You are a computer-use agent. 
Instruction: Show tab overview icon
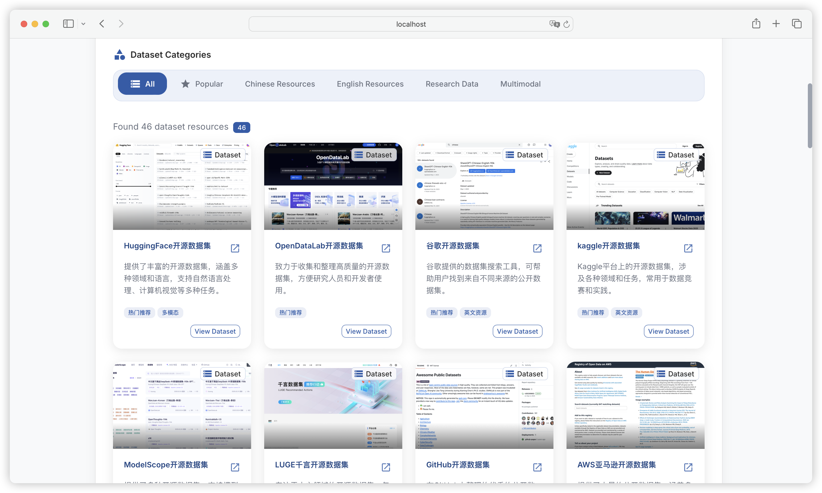tap(797, 24)
